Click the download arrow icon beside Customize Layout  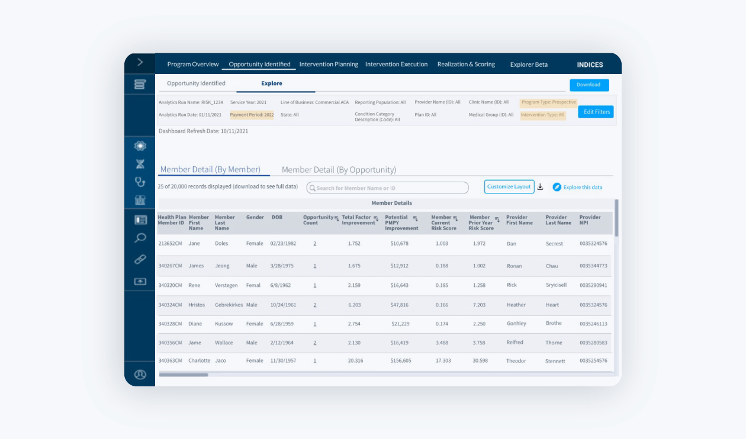coord(540,187)
